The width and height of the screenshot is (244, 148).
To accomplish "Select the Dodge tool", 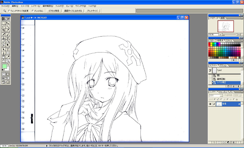I will tap(8, 45).
